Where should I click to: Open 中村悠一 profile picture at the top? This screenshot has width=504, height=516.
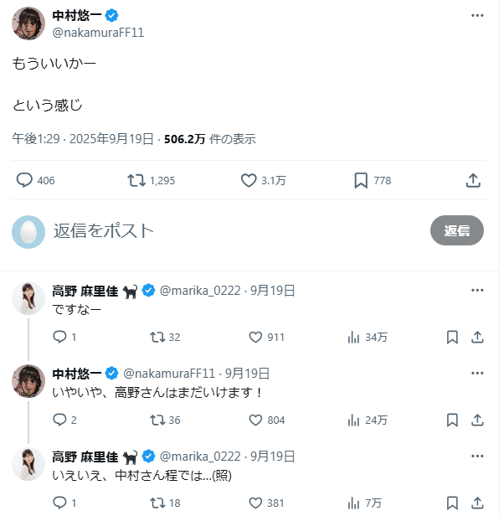coord(28,23)
